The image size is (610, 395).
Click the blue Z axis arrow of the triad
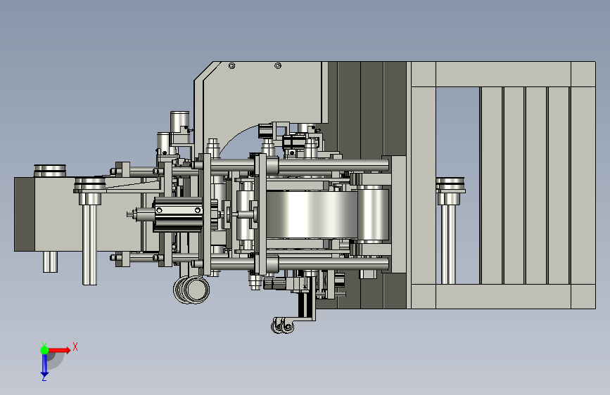(44, 365)
